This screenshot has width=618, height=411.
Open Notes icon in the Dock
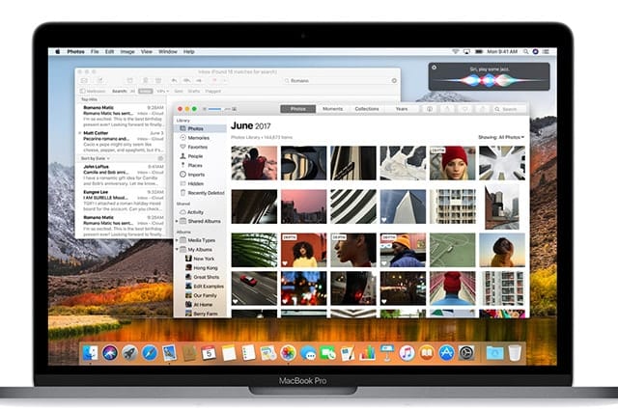229,353
